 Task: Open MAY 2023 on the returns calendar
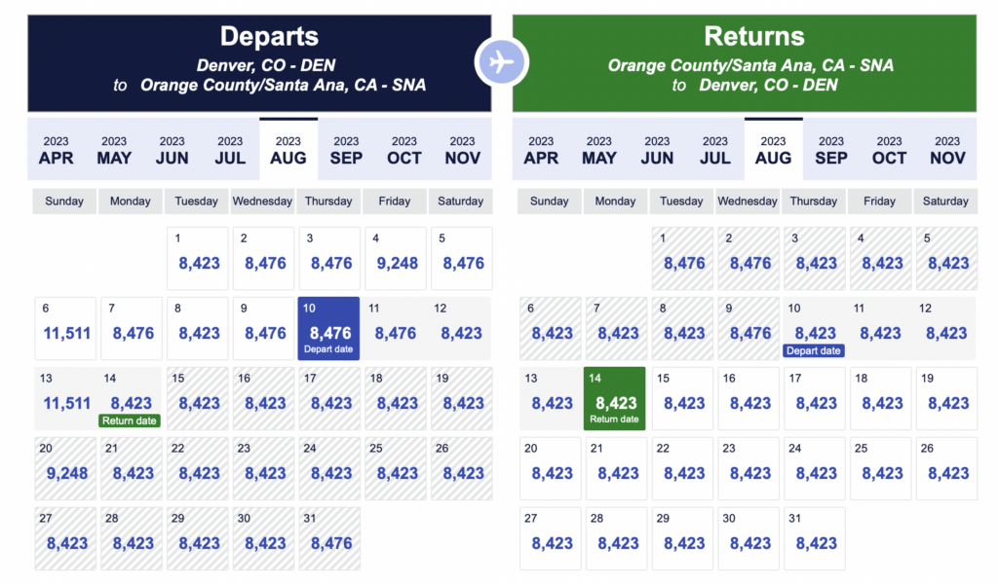click(598, 148)
